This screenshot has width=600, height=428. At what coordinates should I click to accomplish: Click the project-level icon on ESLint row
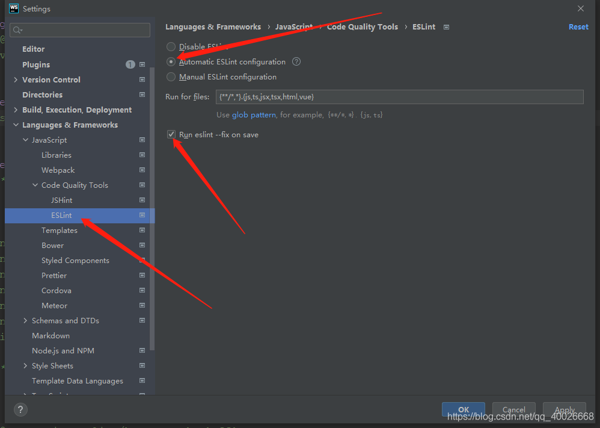142,216
